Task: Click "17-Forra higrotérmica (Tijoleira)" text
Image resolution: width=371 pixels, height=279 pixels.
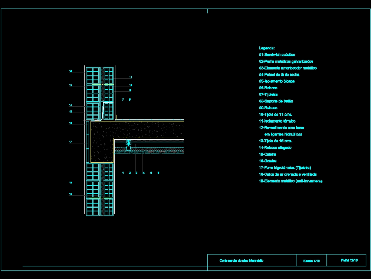Action: [x=285, y=168]
